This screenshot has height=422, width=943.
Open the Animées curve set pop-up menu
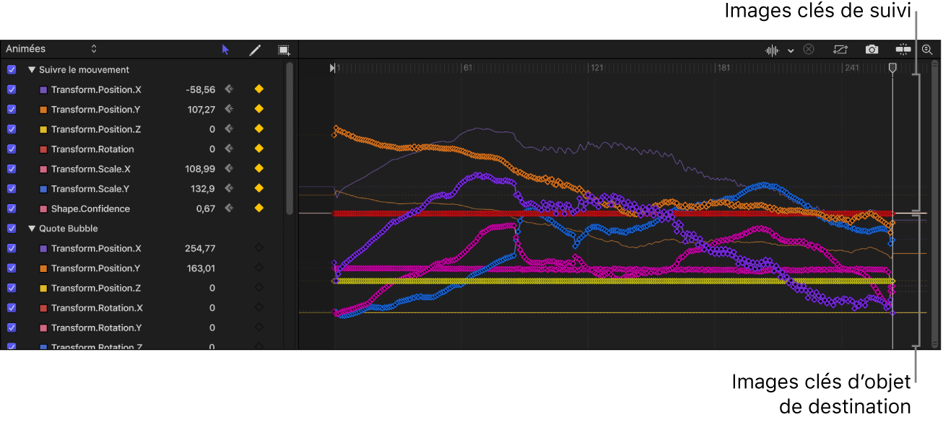pos(51,49)
